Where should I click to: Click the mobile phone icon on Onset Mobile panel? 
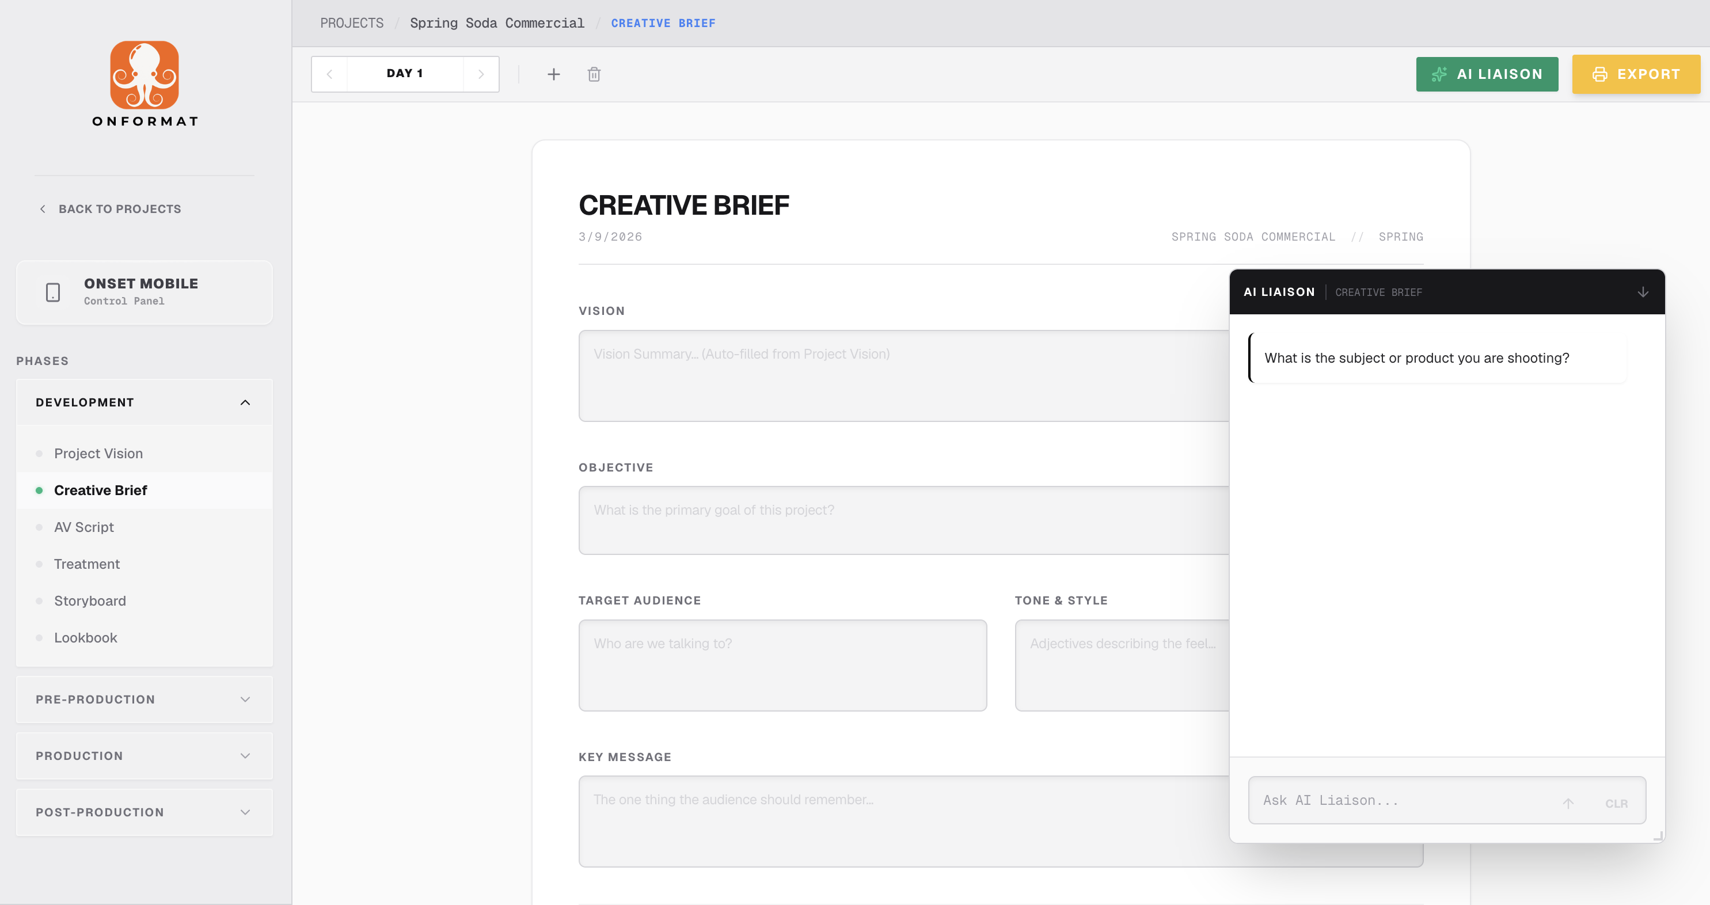52,292
